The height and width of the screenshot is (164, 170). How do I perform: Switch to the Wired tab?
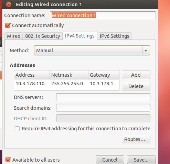(13, 36)
